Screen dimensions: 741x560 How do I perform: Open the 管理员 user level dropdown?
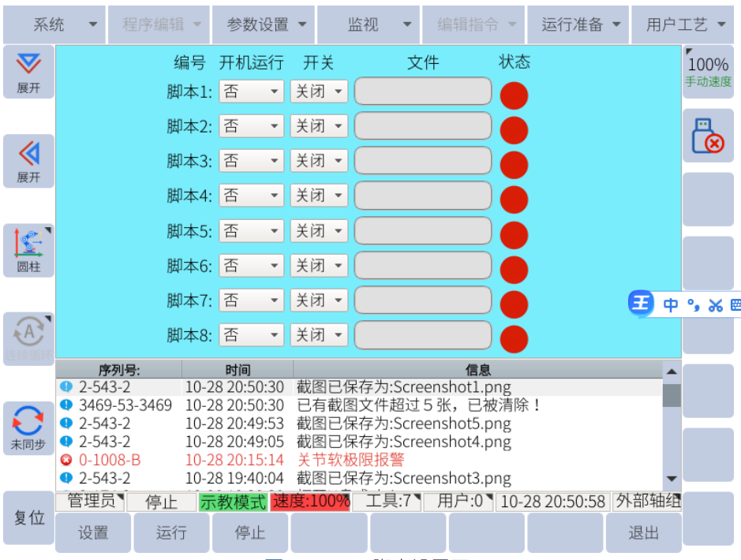coord(91,501)
